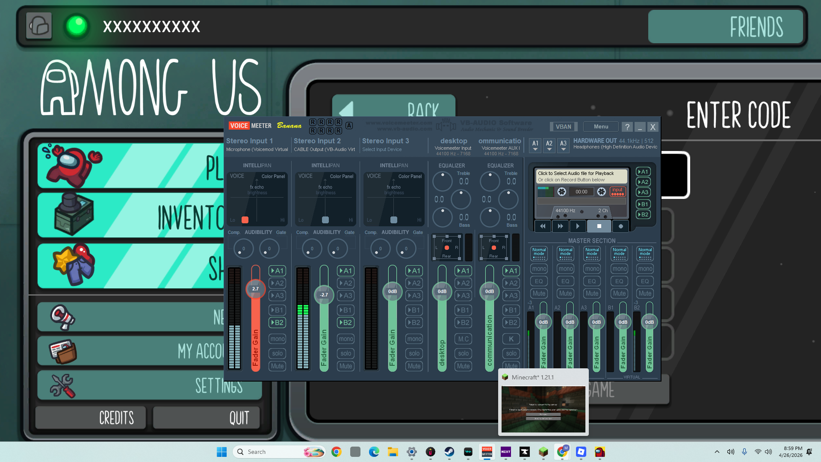The image size is (821, 462).
Task: Toggle mono on the Stereo Input 1 strip
Action: tap(277, 339)
